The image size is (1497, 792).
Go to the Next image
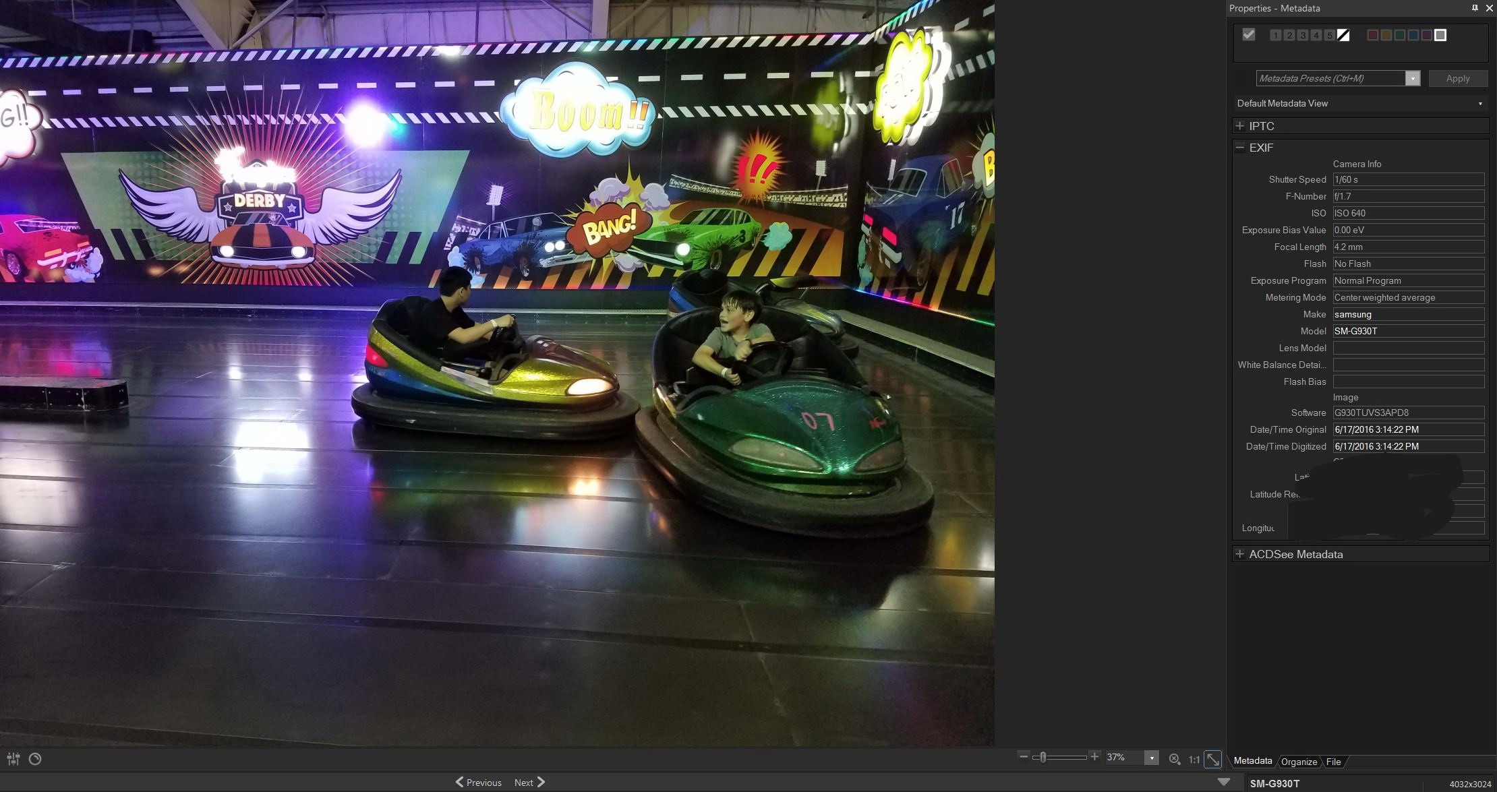[529, 783]
